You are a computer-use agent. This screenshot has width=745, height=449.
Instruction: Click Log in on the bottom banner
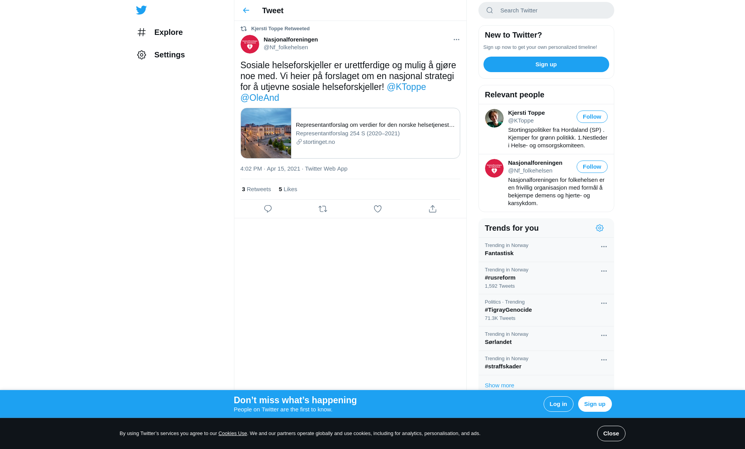tap(558, 404)
